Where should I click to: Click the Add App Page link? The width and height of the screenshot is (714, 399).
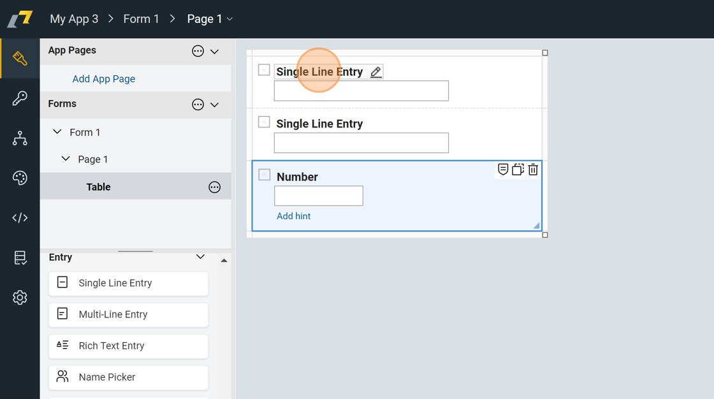pos(104,79)
